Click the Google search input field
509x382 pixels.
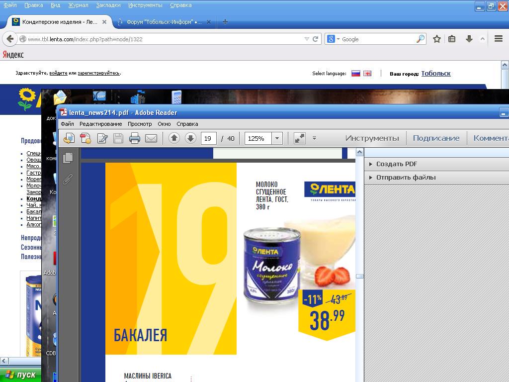coord(378,39)
